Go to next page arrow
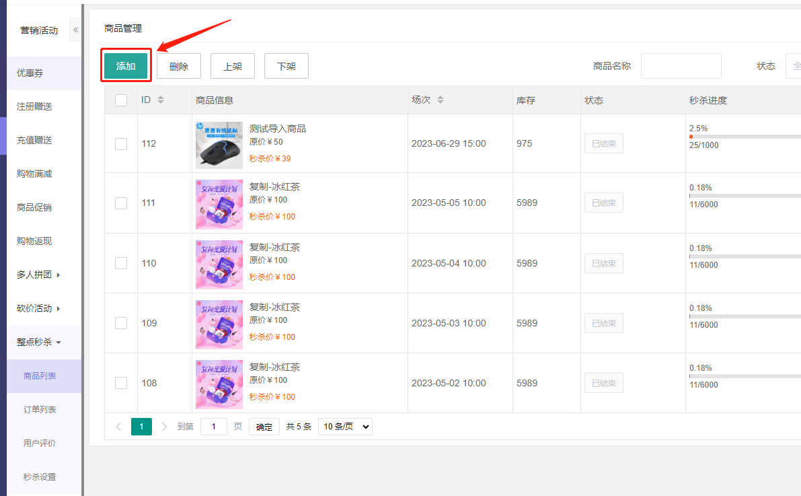The image size is (801, 496). pos(165,427)
